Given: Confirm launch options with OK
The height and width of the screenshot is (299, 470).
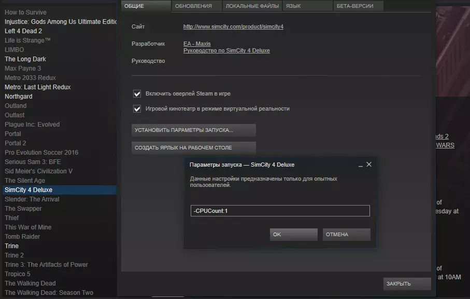Looking at the screenshot, I should click(293, 235).
